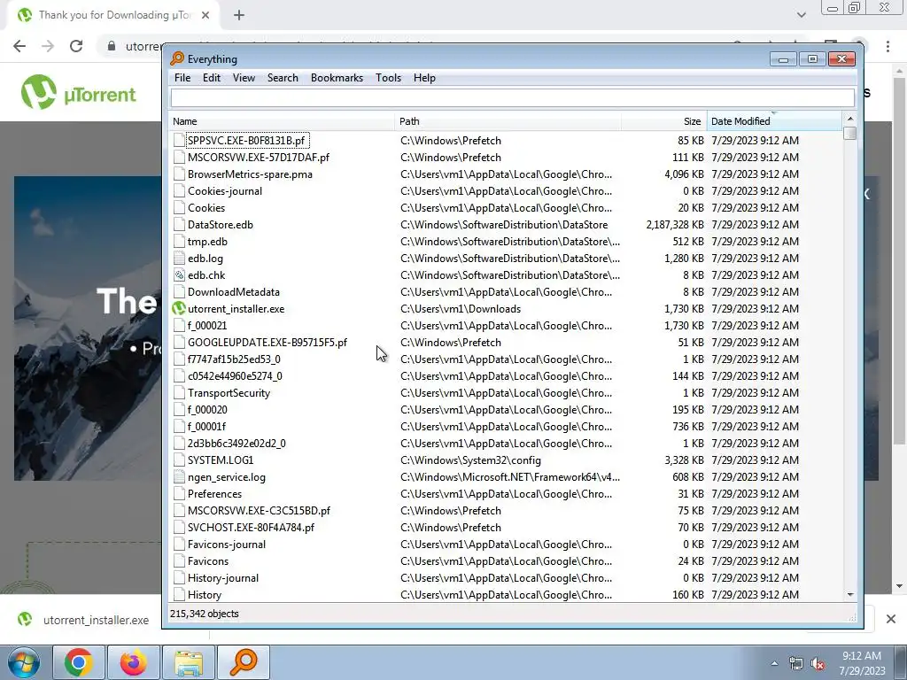Select f7747af15b25ed53_0 file entry
The image size is (907, 680).
tap(234, 359)
